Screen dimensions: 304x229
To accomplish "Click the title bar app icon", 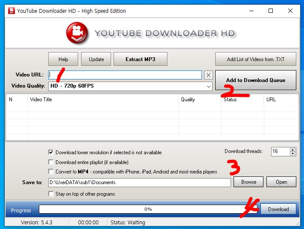I will click(x=12, y=11).
